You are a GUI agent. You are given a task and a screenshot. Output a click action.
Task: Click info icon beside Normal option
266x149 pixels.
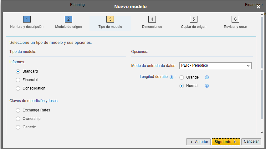tap(207, 86)
